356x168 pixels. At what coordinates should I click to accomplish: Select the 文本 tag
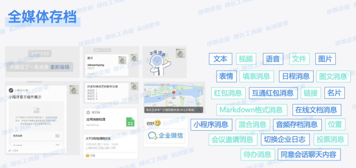tap(220, 59)
